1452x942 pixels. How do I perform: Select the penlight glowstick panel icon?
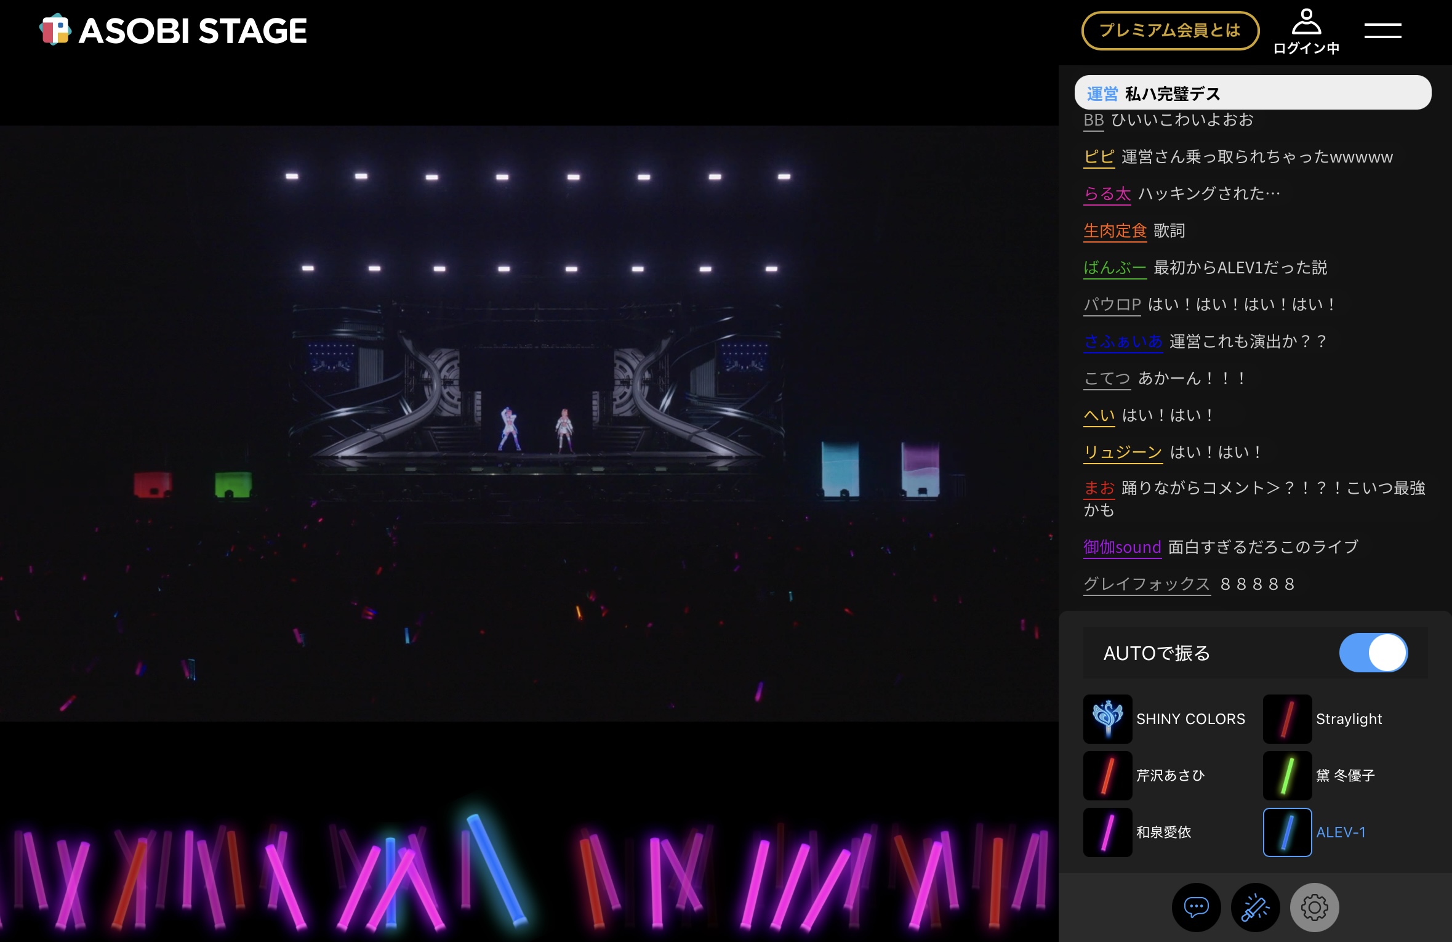pos(1255,907)
